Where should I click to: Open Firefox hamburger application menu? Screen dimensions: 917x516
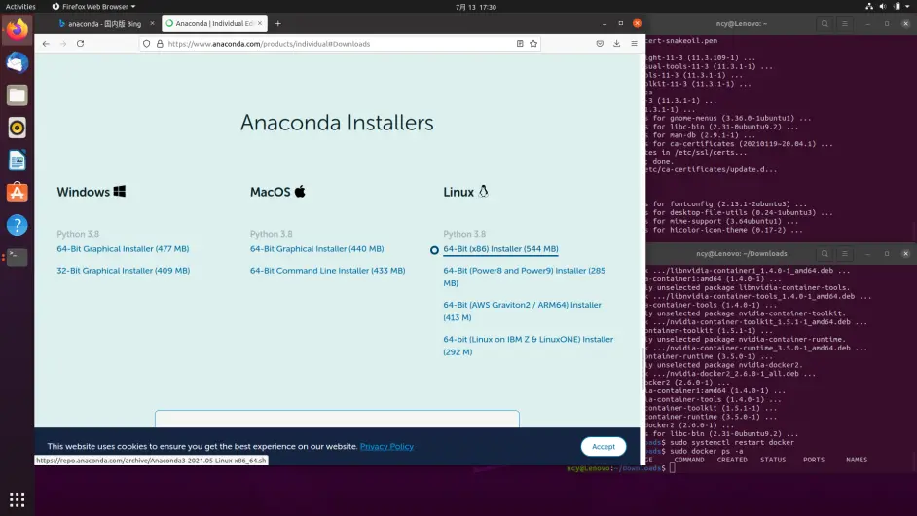[634, 43]
